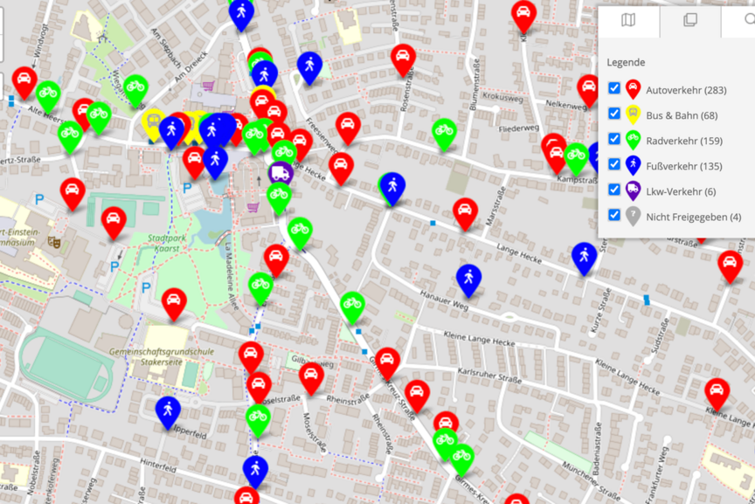The height and width of the screenshot is (504, 755).
Task: Click the green bicycle marker near Blumenstraße
Action: 445,132
